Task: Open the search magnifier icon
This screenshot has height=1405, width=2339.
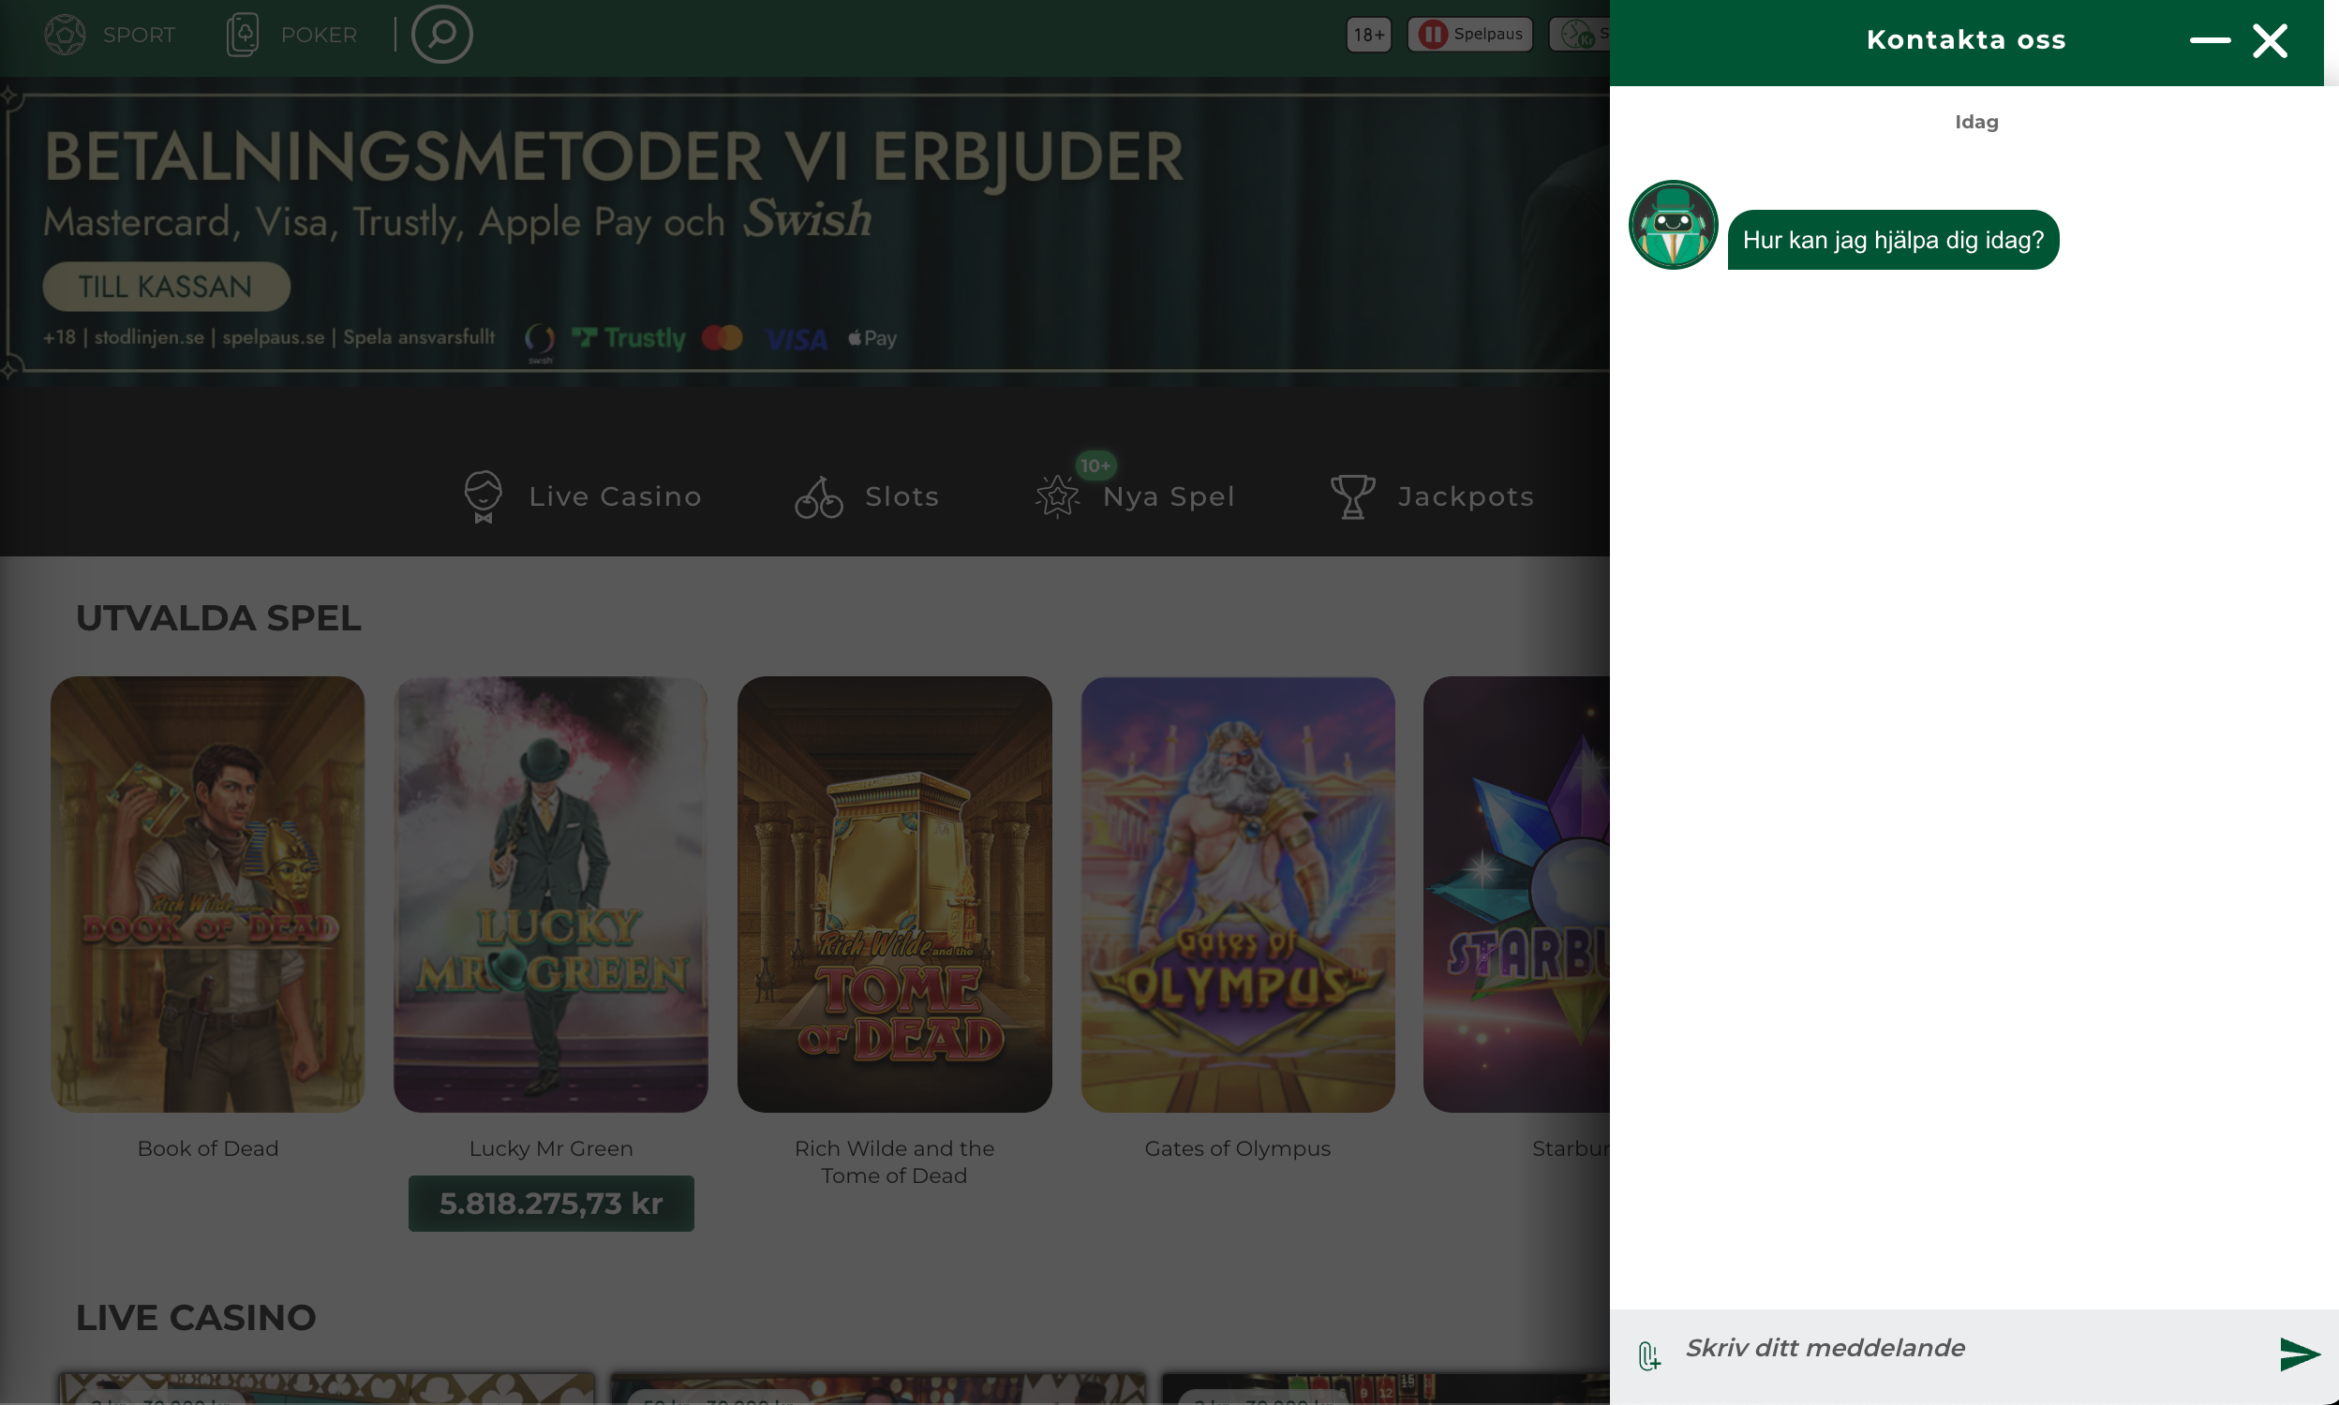Action: click(441, 34)
